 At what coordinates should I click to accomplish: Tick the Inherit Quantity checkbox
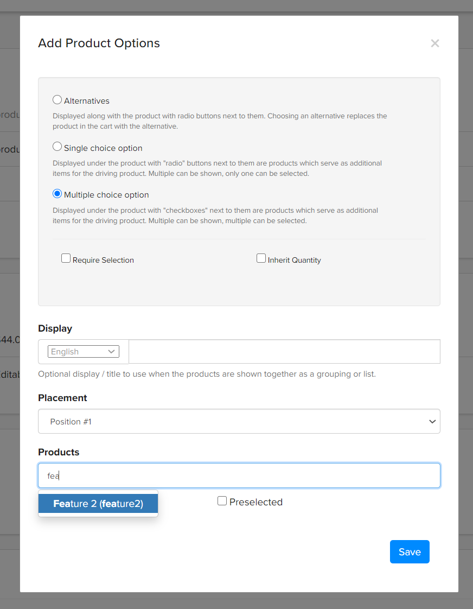point(261,258)
